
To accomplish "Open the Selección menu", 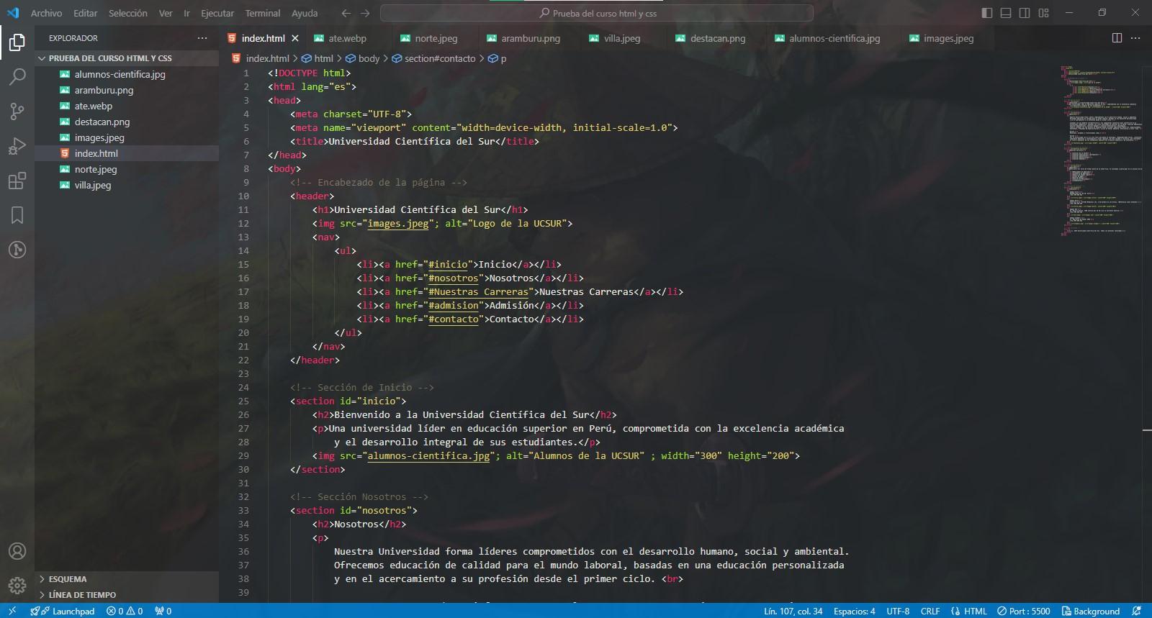I will point(127,13).
